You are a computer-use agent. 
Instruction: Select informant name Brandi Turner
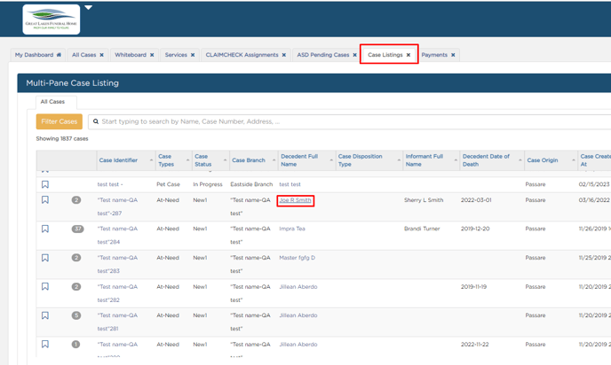click(x=422, y=229)
